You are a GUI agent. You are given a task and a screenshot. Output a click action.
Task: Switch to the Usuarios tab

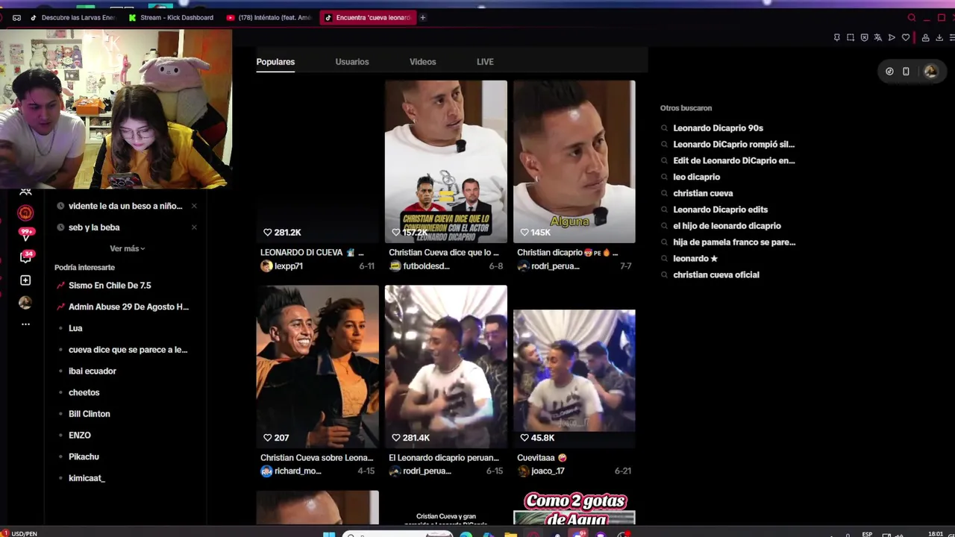[x=352, y=62]
